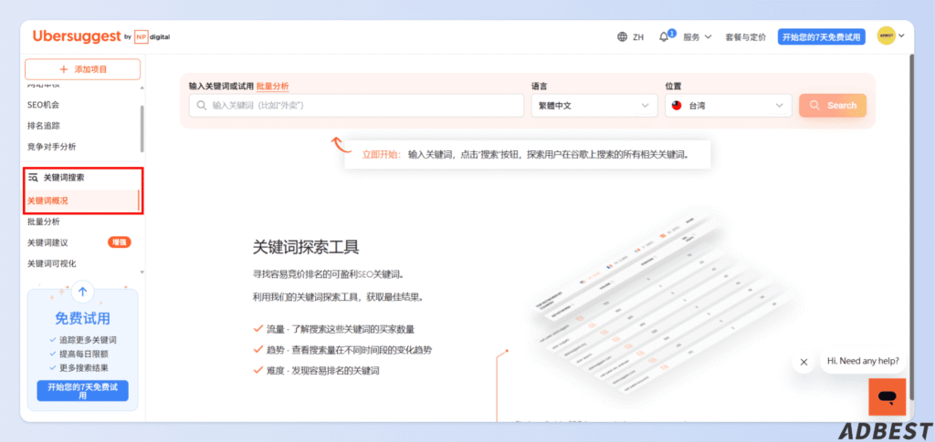
Task: Click the 增强 badge
Action: pyautogui.click(x=120, y=242)
